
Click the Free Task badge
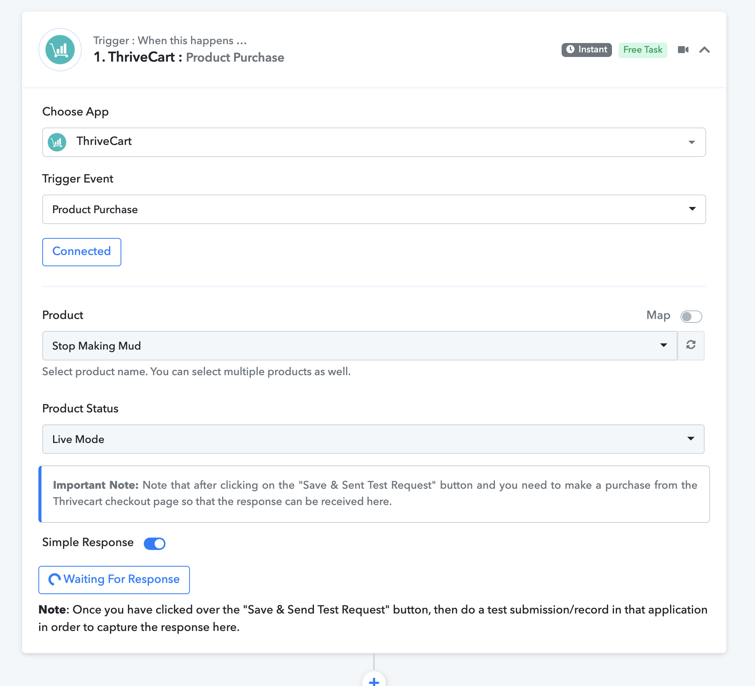pyautogui.click(x=643, y=50)
